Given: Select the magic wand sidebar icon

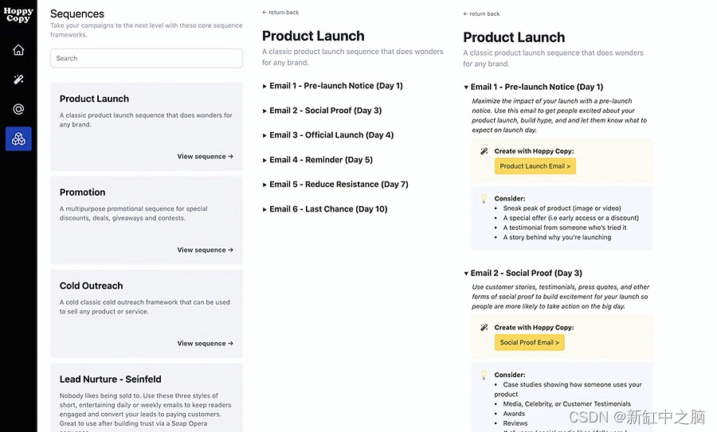Looking at the screenshot, I should (18, 80).
